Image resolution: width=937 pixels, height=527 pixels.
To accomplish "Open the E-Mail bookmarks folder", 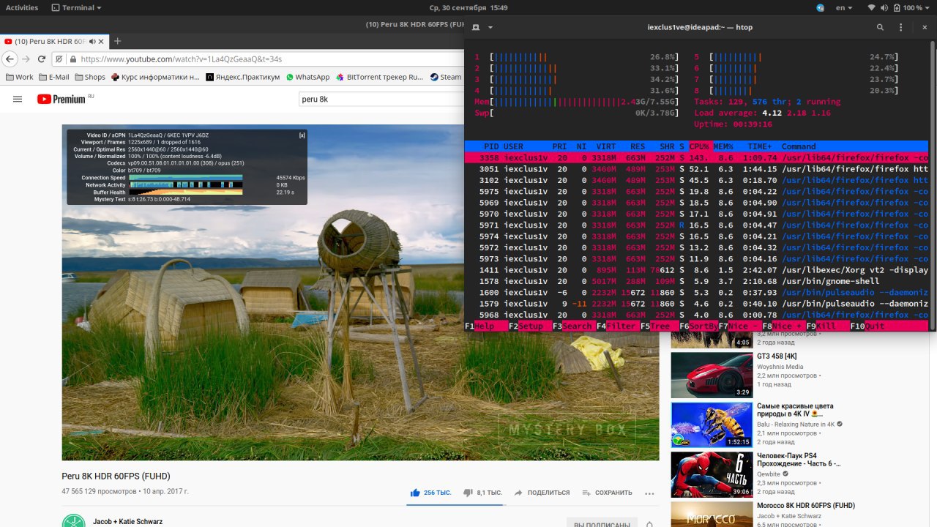I will coord(53,77).
